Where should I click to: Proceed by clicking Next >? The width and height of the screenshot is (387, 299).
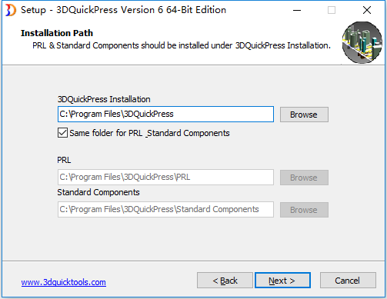click(282, 281)
